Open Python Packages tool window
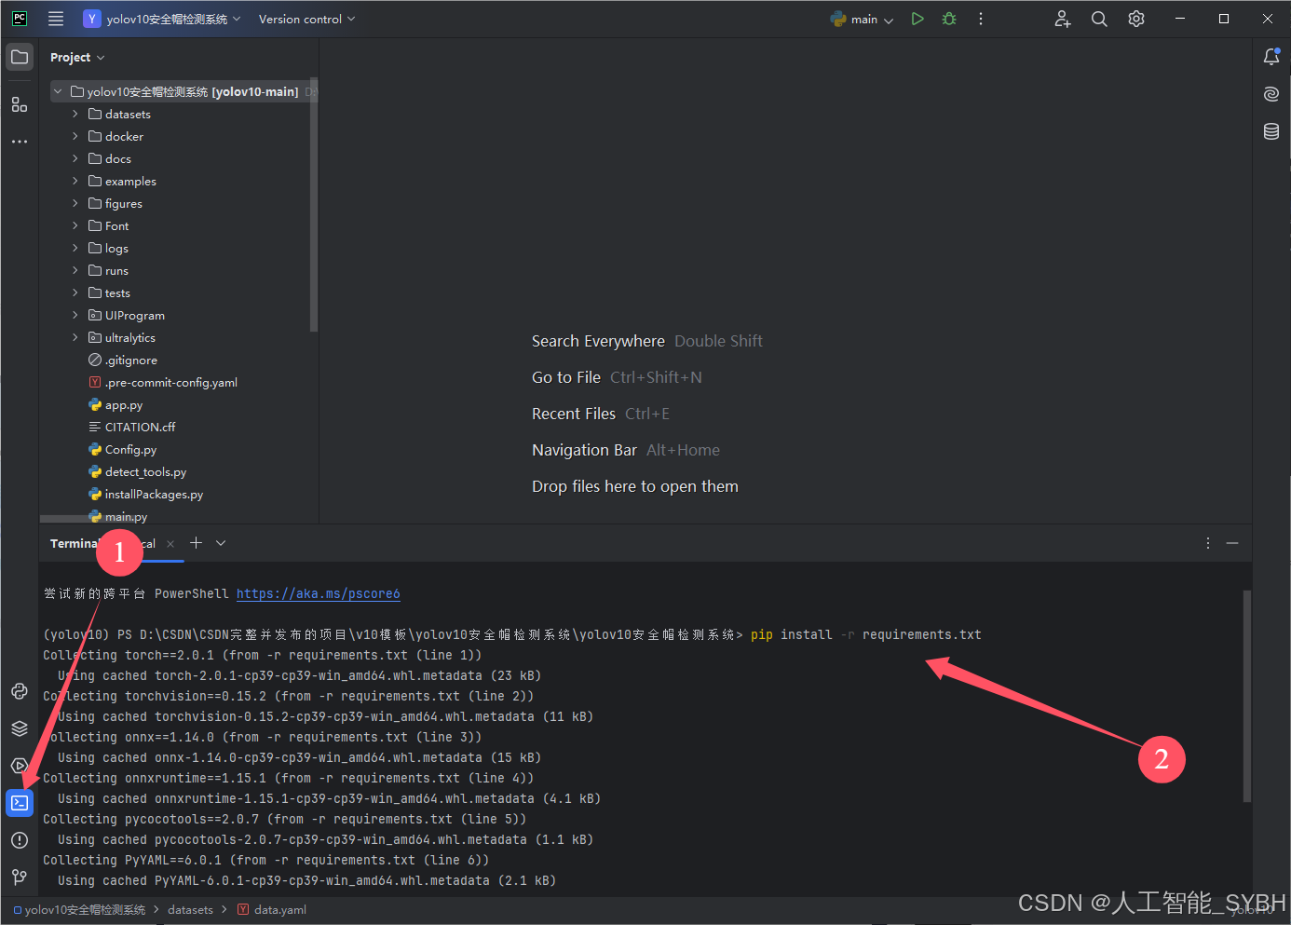 click(20, 691)
